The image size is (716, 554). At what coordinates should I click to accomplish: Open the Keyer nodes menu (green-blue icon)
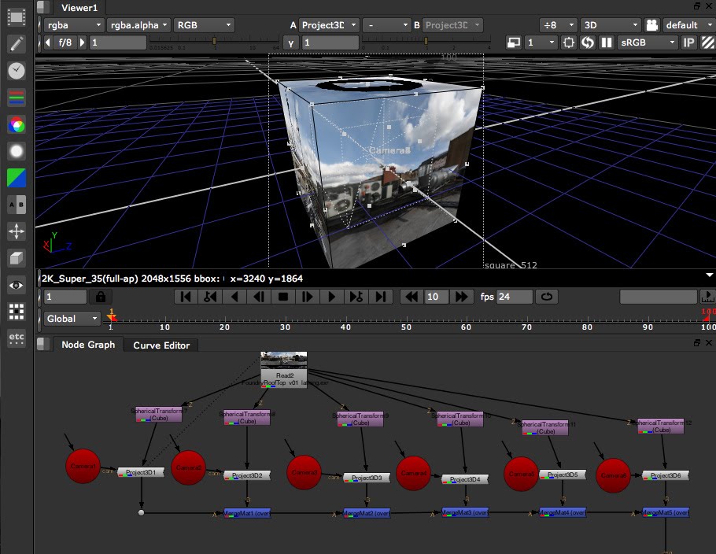[17, 177]
